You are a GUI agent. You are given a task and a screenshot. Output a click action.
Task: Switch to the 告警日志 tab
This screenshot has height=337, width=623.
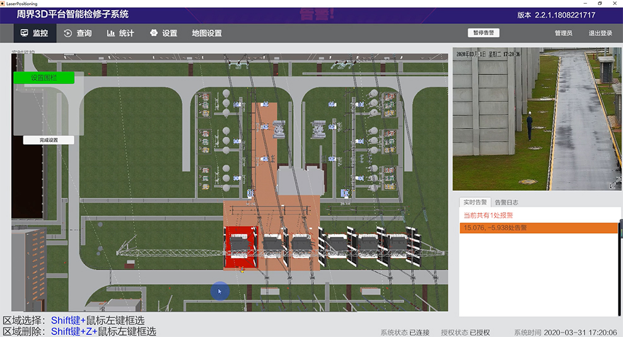pos(506,202)
